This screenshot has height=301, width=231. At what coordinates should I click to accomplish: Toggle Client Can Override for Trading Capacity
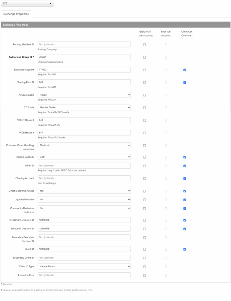(185, 157)
